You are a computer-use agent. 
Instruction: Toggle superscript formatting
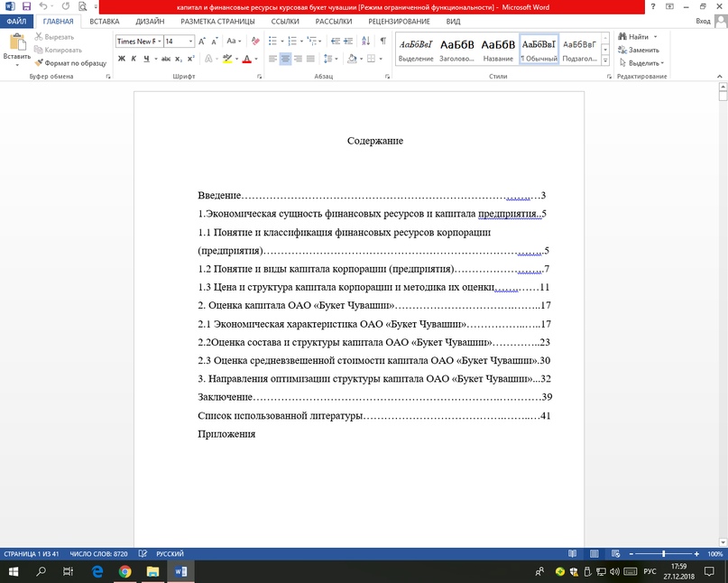[x=191, y=59]
